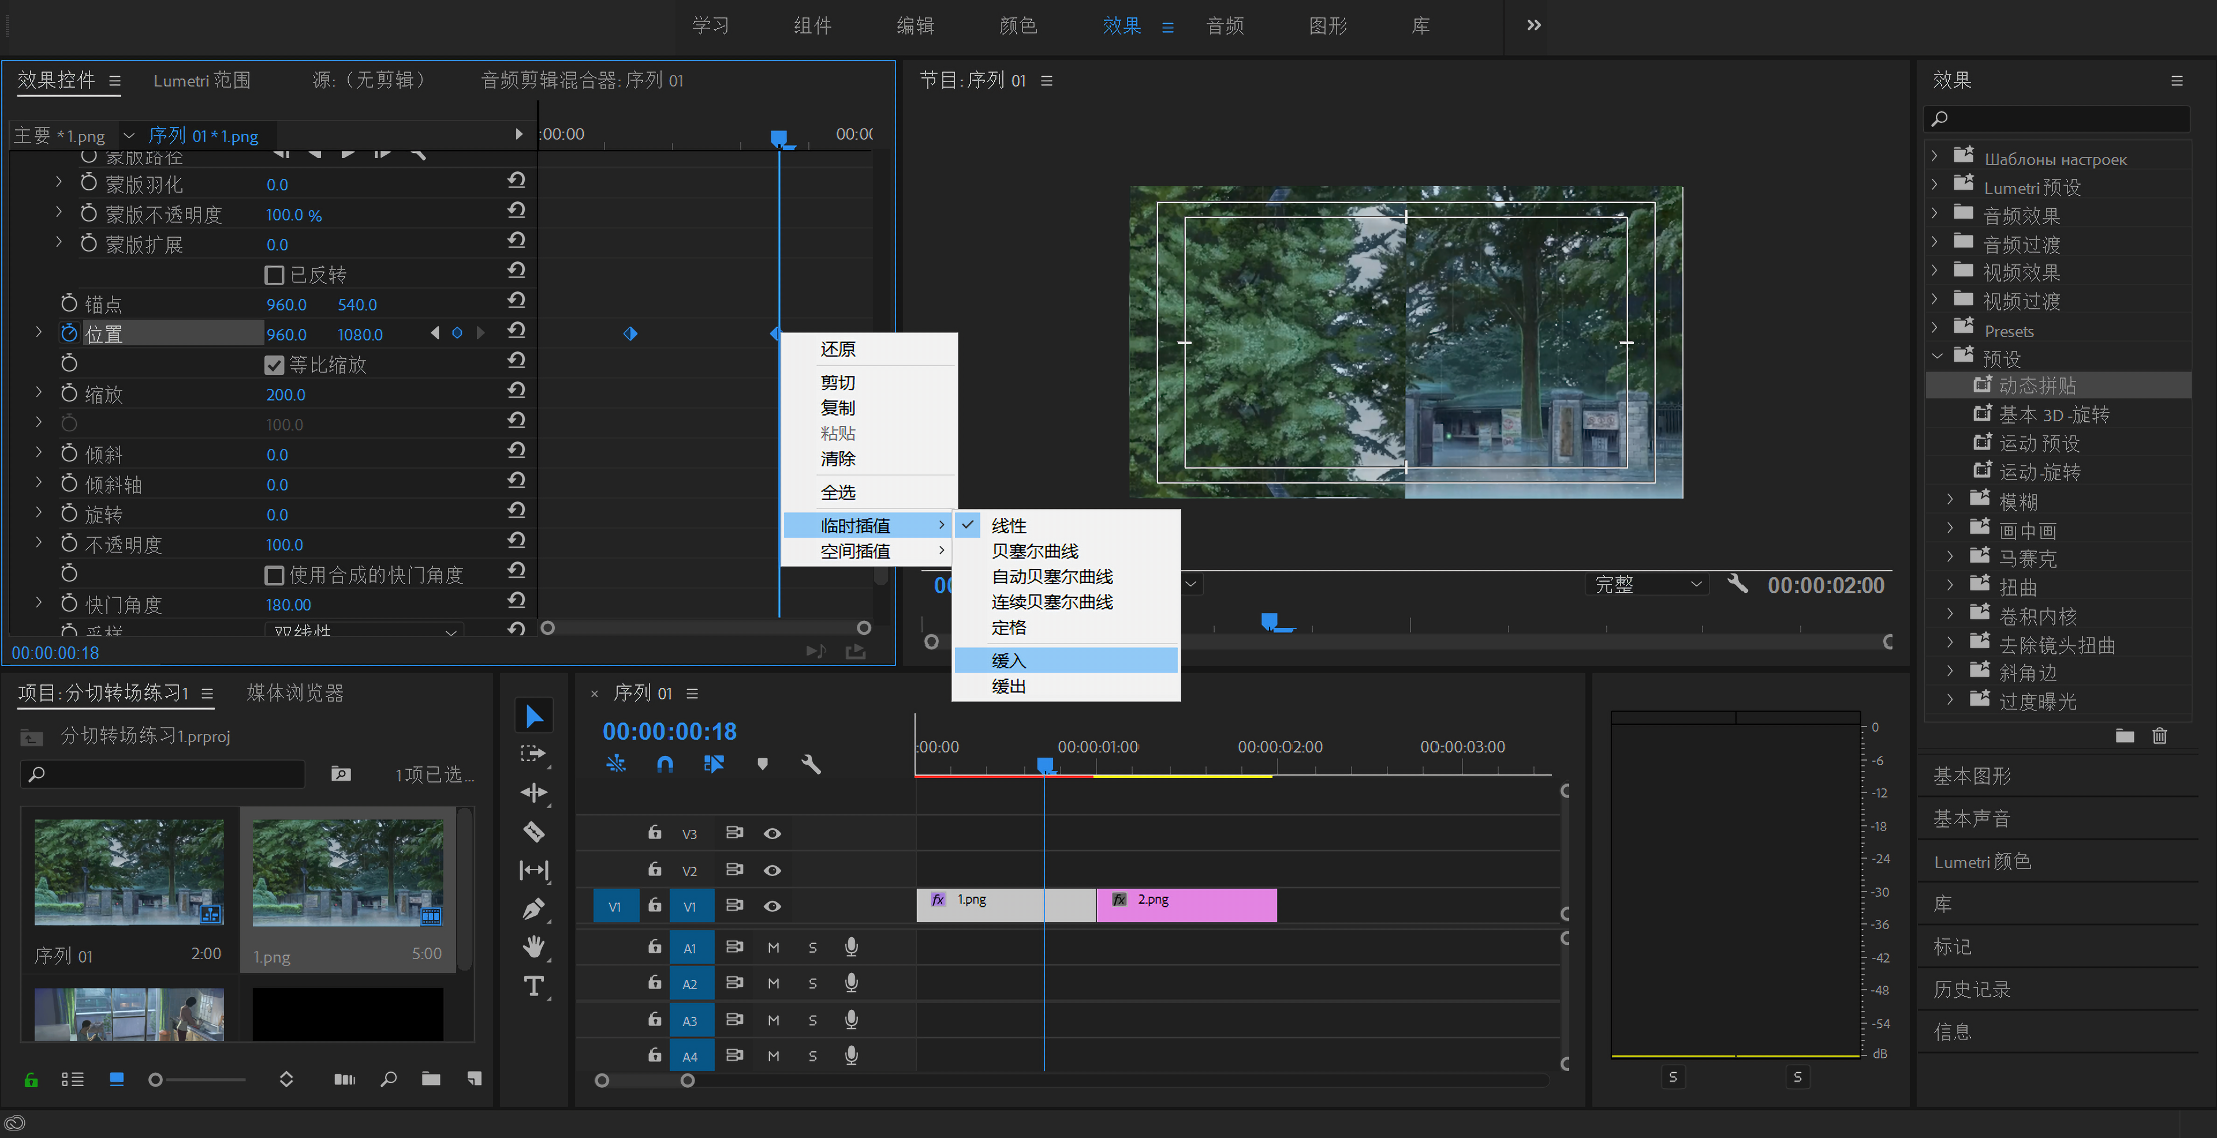Mute audio track A1
The height and width of the screenshot is (1138, 2217).
(x=773, y=947)
